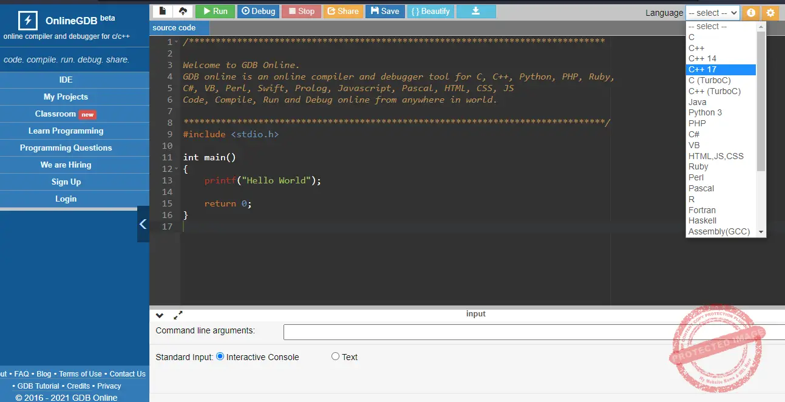Beautify the code formatting
This screenshot has width=785, height=402.
pos(430,11)
